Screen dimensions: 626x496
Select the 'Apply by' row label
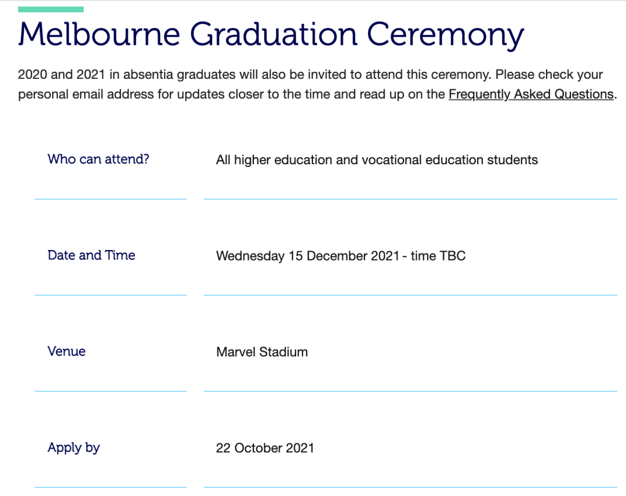tap(74, 448)
